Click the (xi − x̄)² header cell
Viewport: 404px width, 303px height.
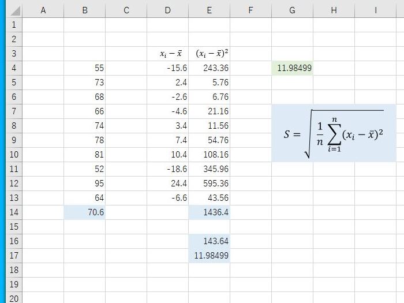pos(209,54)
